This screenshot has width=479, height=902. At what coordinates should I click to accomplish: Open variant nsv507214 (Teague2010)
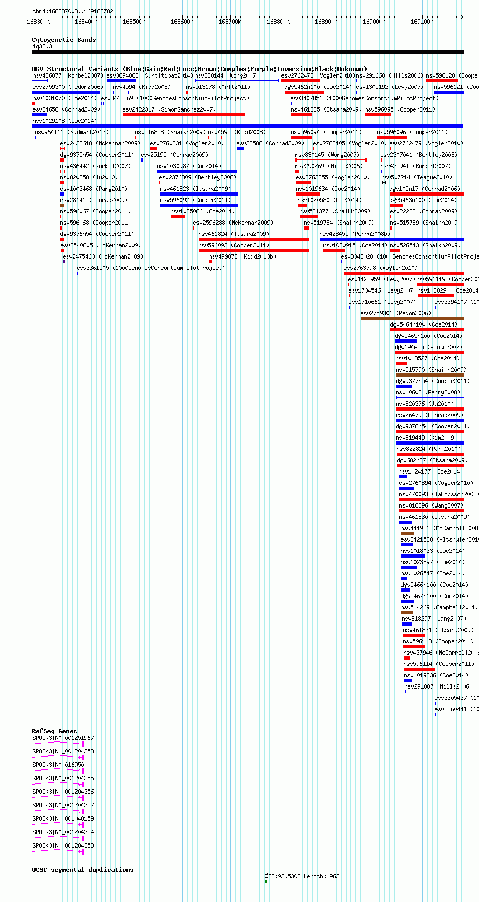click(417, 177)
